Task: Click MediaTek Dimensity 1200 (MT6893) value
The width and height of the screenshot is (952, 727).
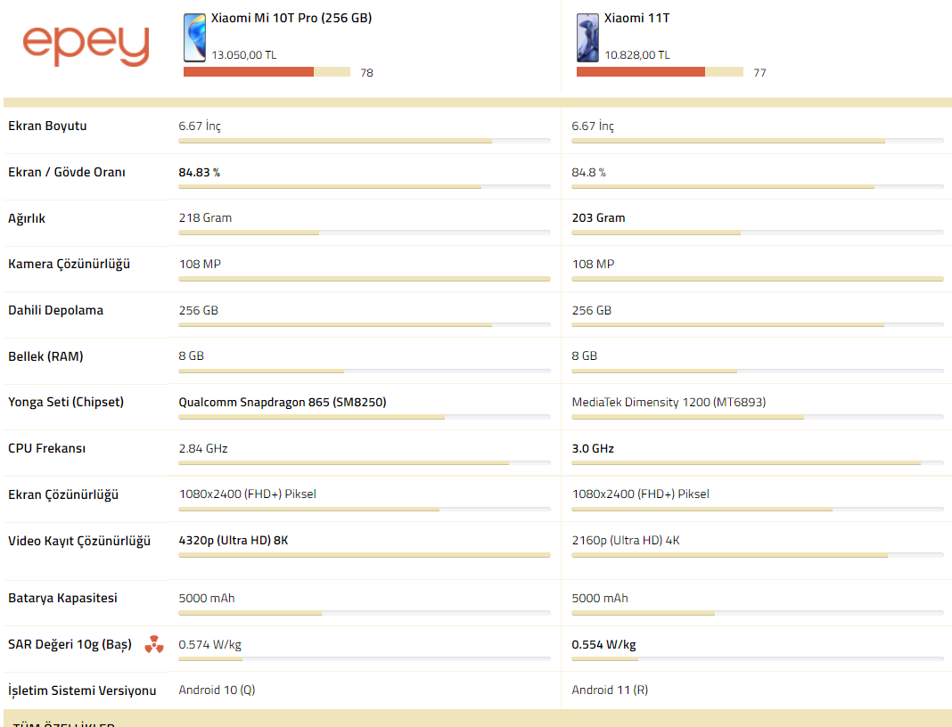Action: (669, 403)
